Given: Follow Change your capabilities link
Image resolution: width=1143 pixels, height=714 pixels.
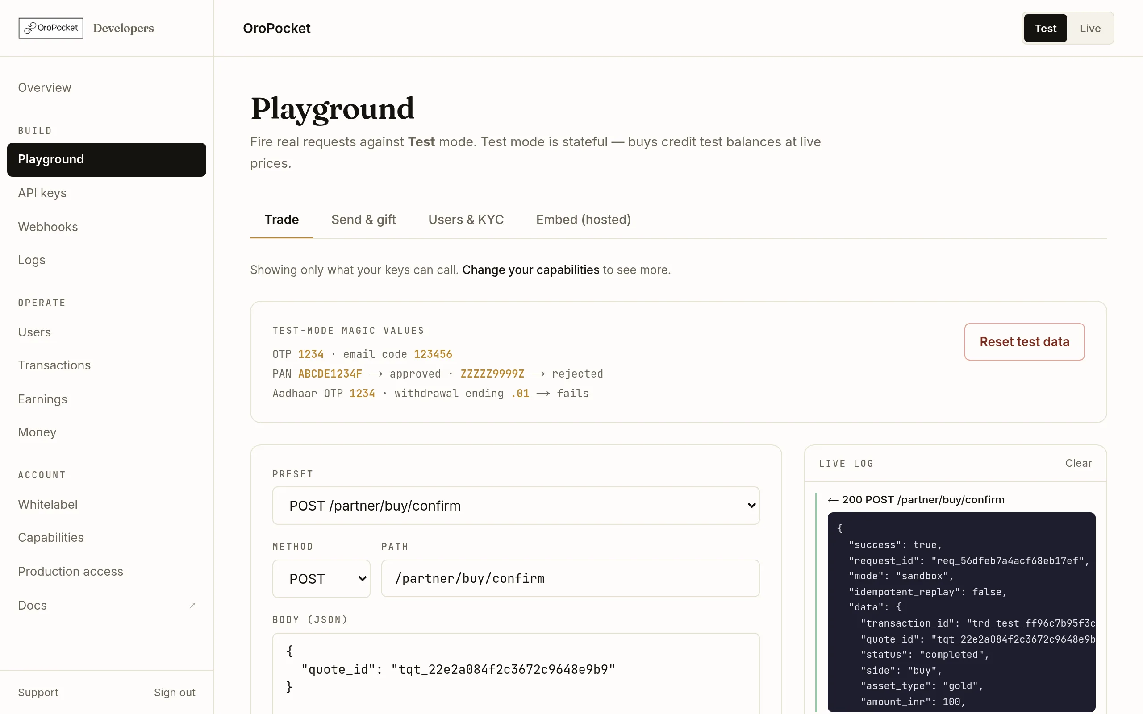Looking at the screenshot, I should [x=530, y=270].
